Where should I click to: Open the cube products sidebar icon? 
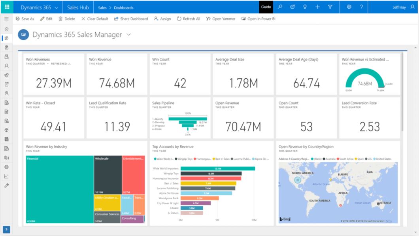[6, 130]
